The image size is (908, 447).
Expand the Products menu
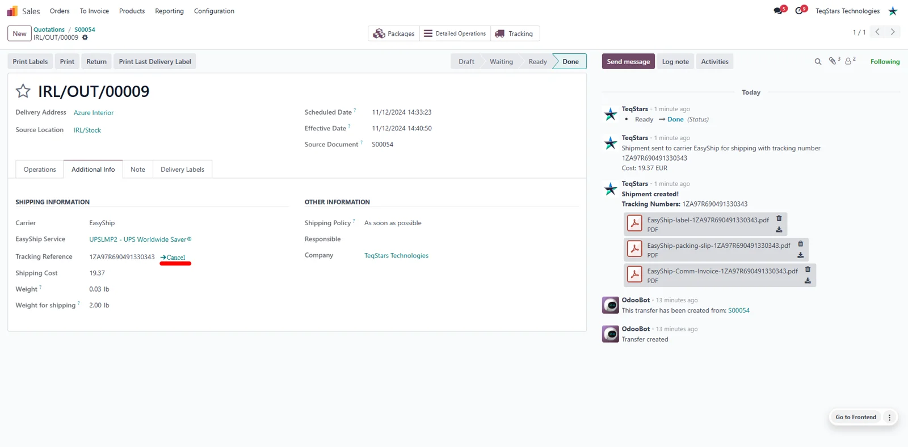[132, 11]
